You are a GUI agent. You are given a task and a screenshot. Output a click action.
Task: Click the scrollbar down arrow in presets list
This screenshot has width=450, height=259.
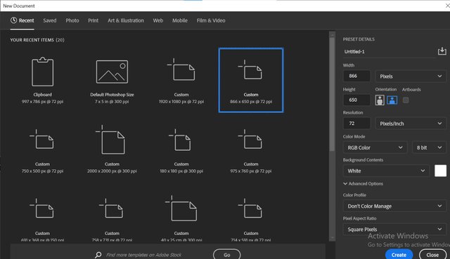tap(332, 238)
